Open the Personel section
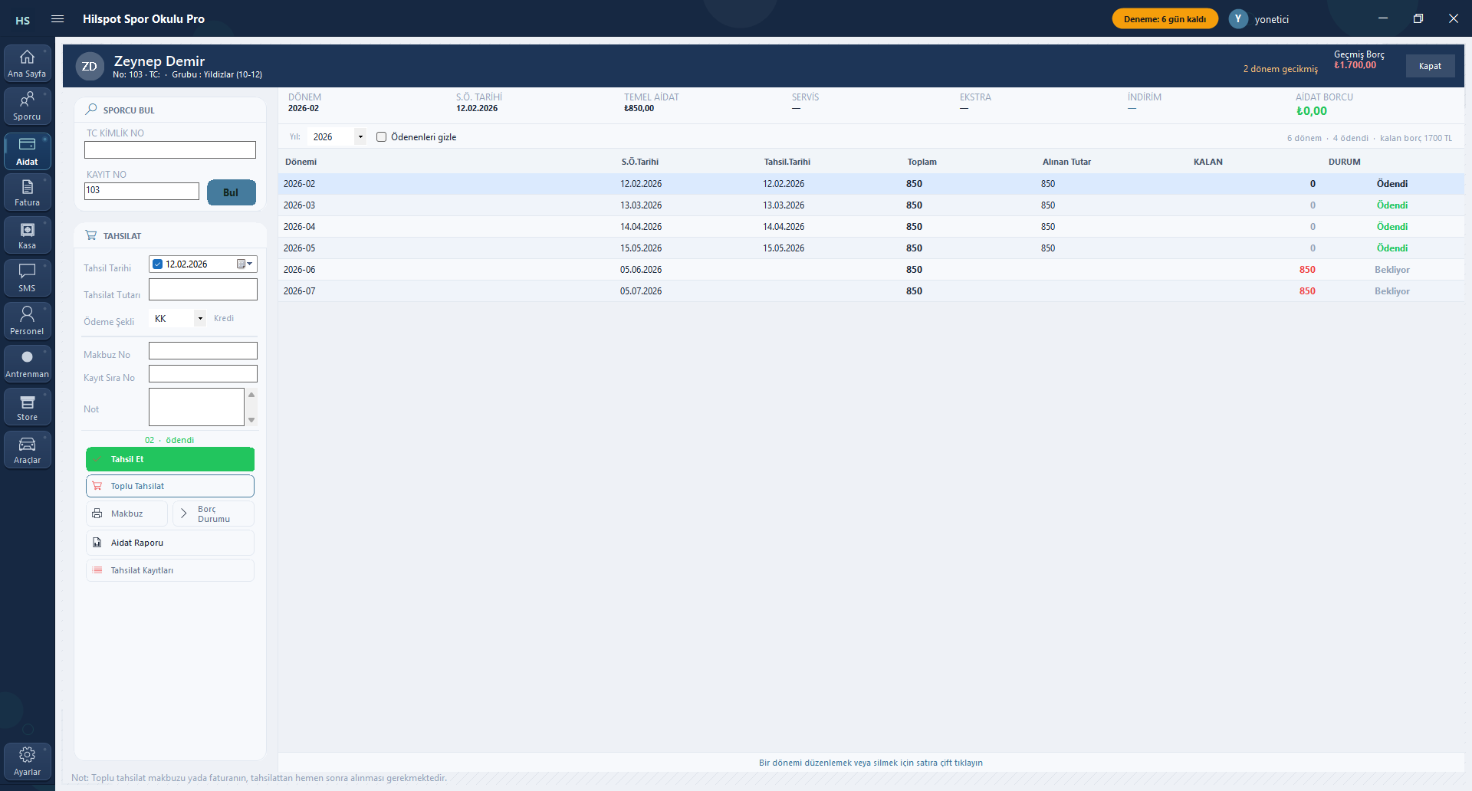The width and height of the screenshot is (1472, 791). click(x=27, y=321)
